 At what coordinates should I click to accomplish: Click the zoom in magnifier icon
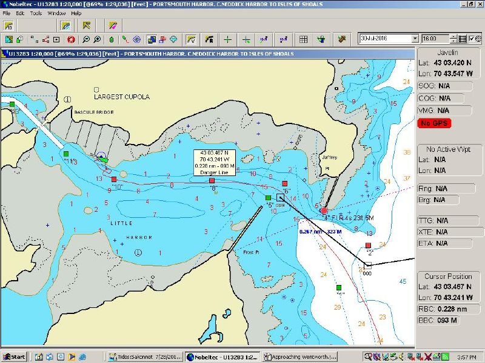[x=97, y=39]
